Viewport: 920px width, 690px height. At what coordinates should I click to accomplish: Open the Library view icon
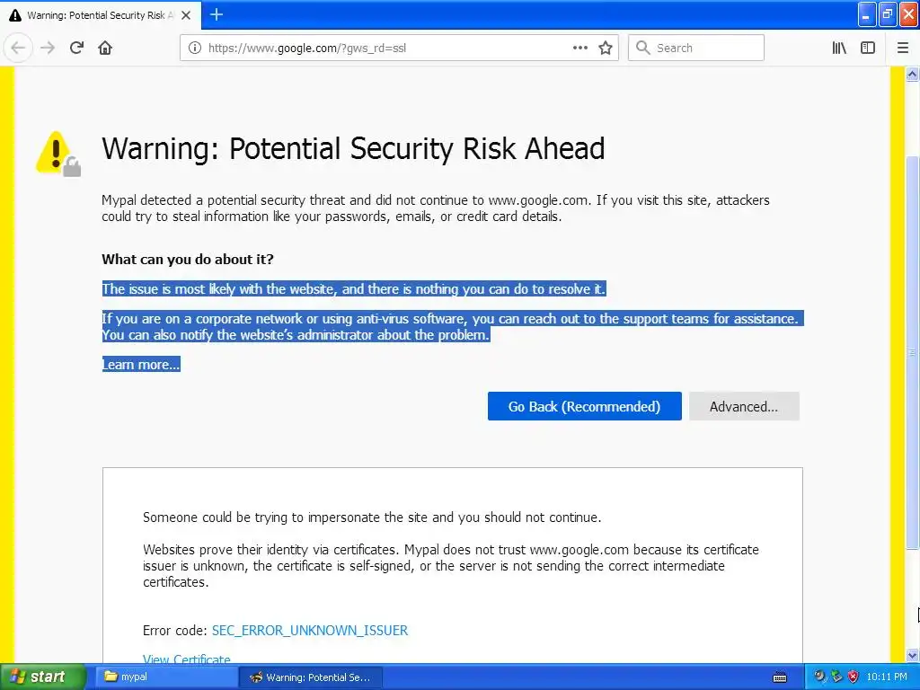tap(839, 49)
